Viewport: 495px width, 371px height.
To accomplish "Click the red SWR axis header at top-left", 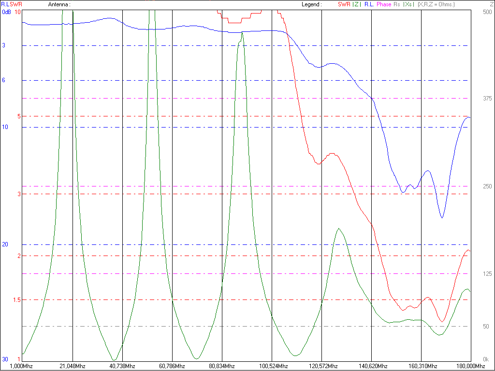I will (16, 4).
